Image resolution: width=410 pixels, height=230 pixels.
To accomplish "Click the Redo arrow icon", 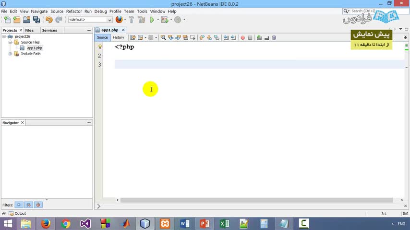I will click(x=59, y=20).
